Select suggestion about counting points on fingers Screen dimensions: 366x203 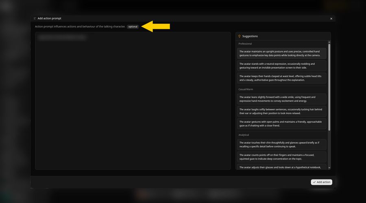point(282,157)
